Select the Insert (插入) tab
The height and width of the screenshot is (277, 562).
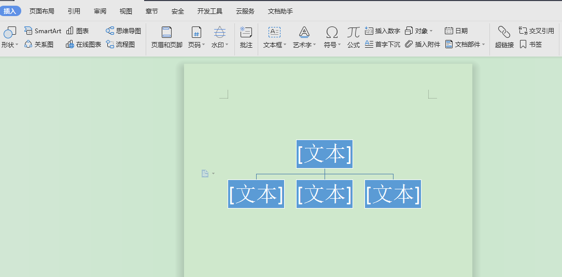click(10, 11)
